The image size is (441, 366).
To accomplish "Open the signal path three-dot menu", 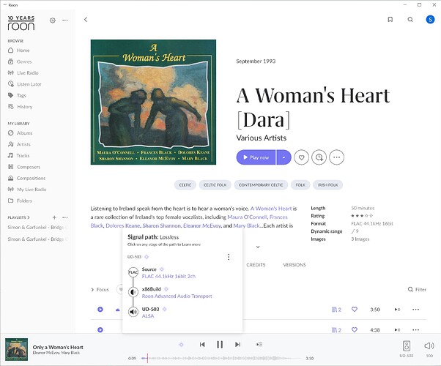I will [229, 257].
